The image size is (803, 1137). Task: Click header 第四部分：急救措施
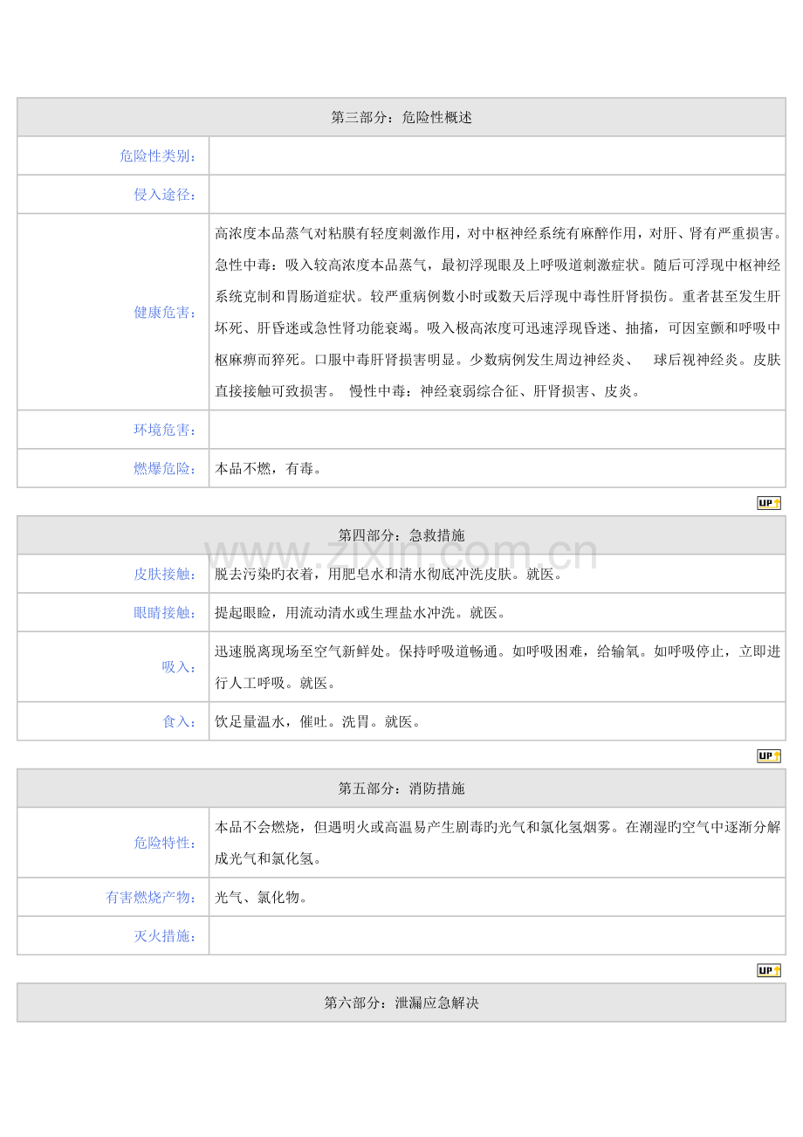pyautogui.click(x=401, y=534)
